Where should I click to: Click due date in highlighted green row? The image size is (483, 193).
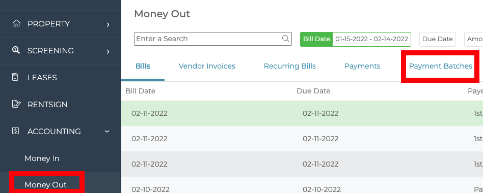320,114
